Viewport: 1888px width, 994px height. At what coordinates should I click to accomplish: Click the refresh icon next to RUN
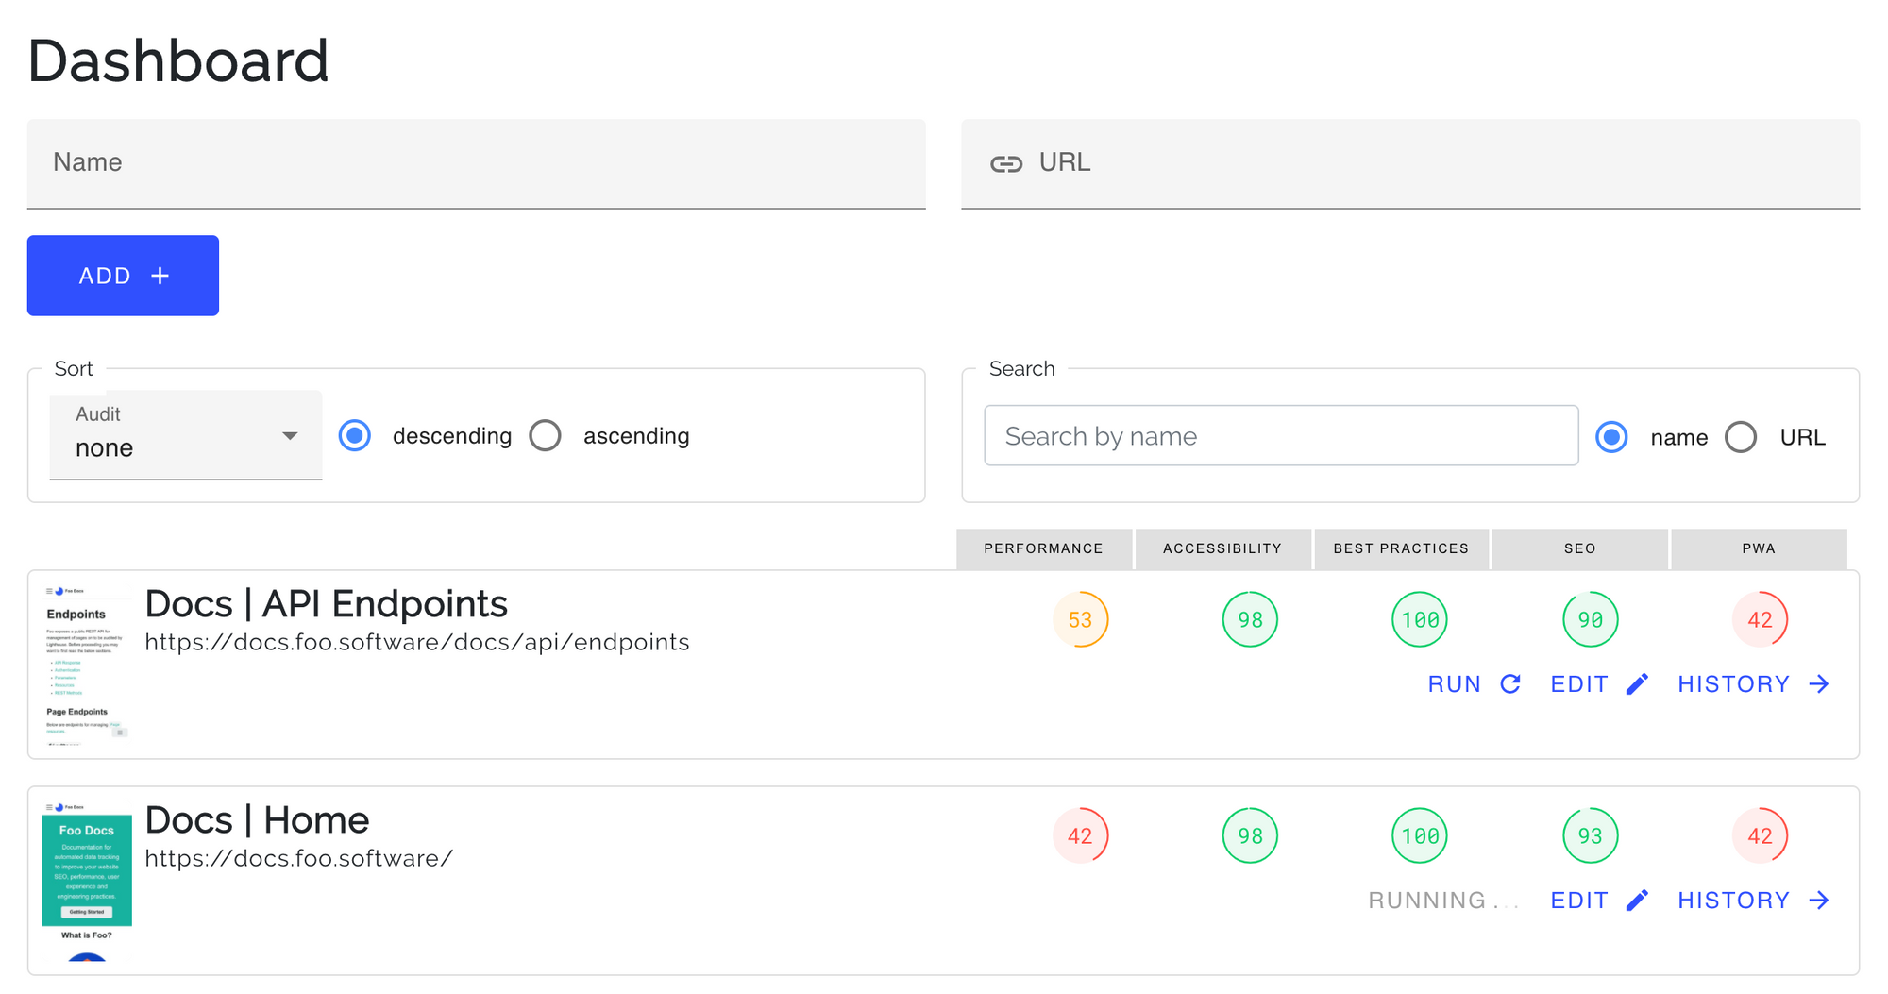[1510, 684]
